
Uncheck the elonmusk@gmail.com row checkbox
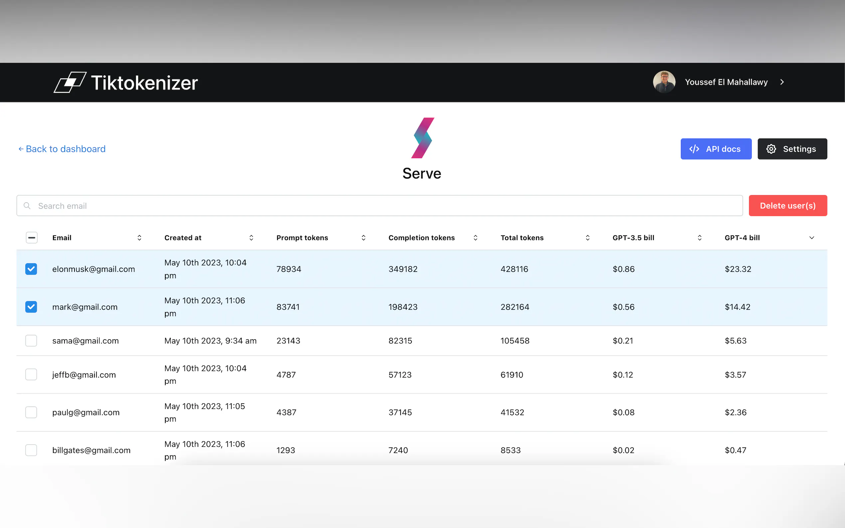point(31,269)
